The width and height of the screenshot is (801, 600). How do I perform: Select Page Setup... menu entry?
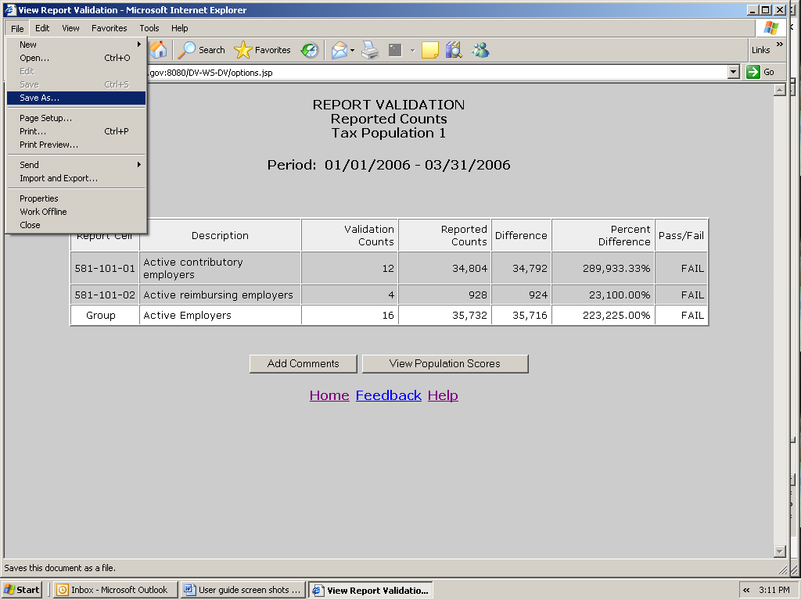tap(76, 119)
